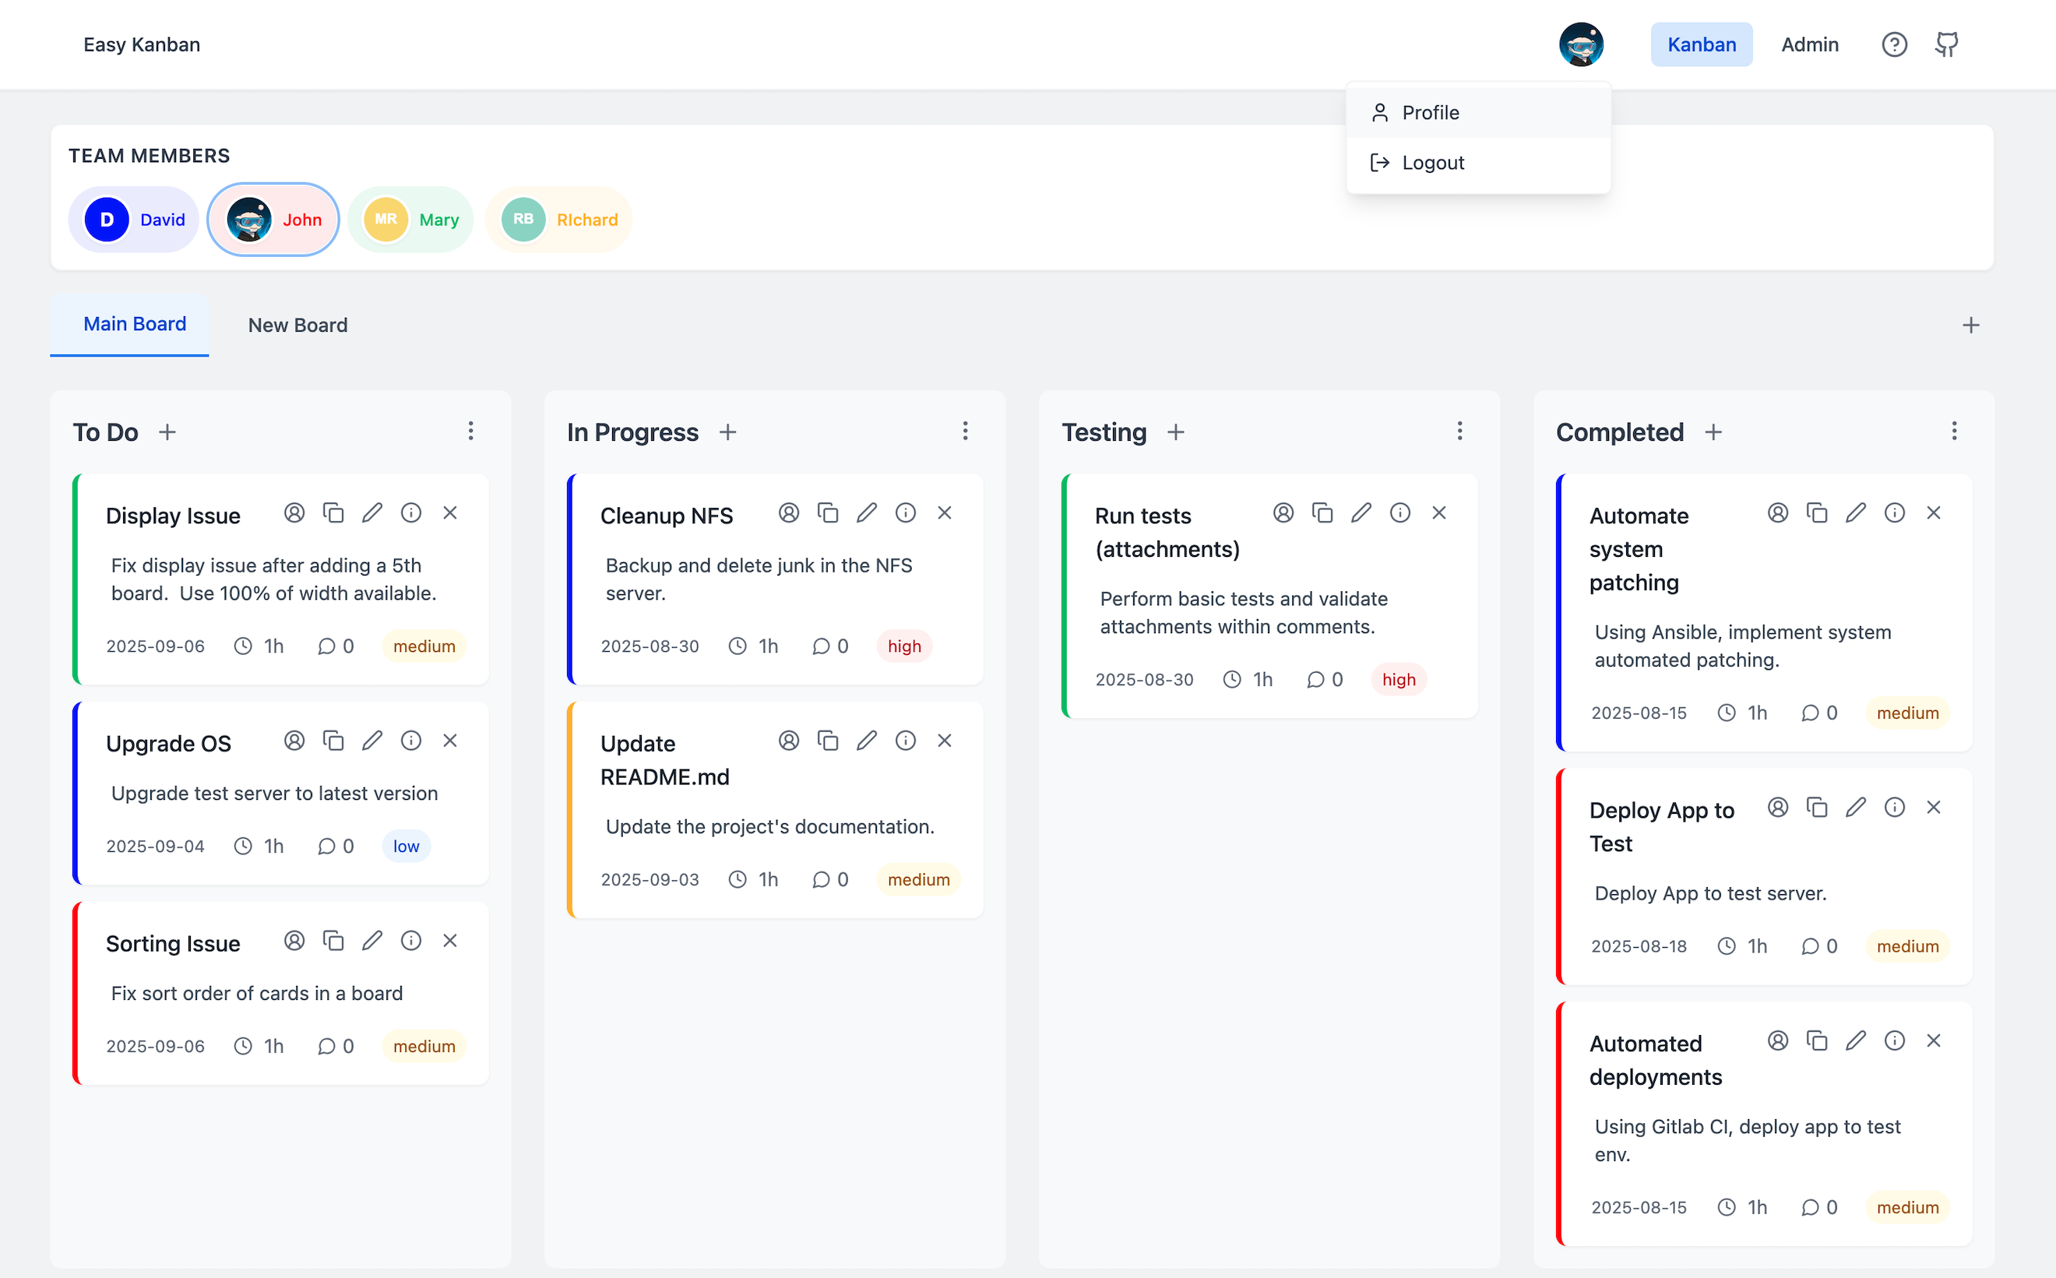Screen dimensions: 2056x1278
Task: Edit the Upgrade OS card
Action: pyautogui.click(x=371, y=741)
